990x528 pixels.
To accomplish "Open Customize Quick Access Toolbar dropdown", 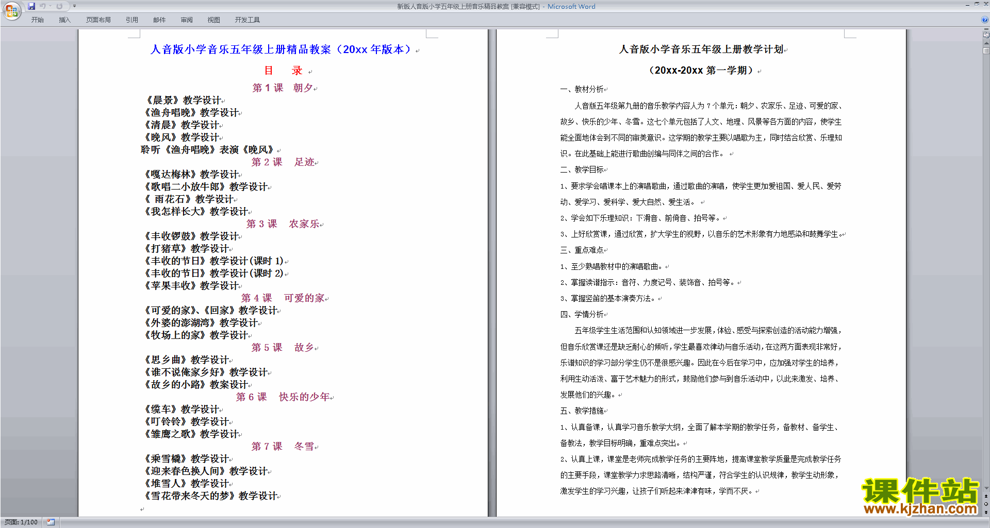I will [x=74, y=6].
